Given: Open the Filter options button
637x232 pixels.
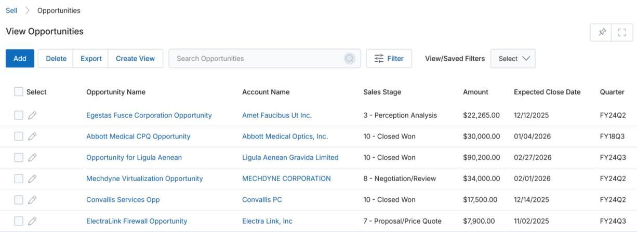Looking at the screenshot, I should [389, 59].
